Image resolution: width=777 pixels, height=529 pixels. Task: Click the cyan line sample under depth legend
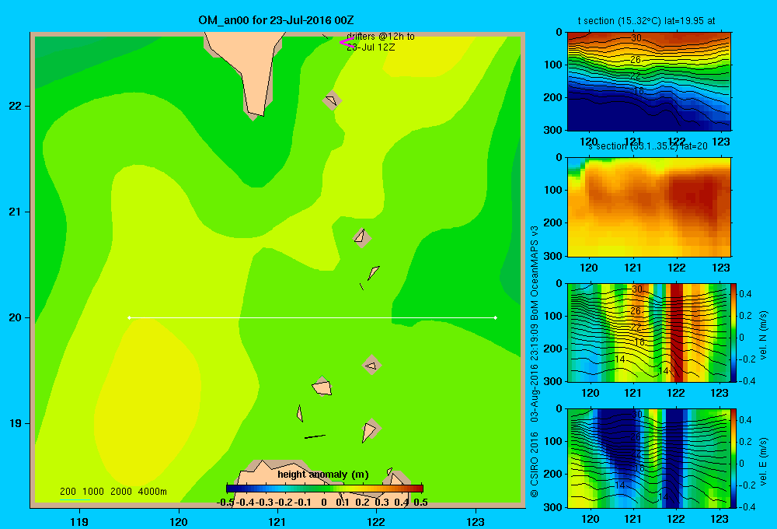click(75, 499)
